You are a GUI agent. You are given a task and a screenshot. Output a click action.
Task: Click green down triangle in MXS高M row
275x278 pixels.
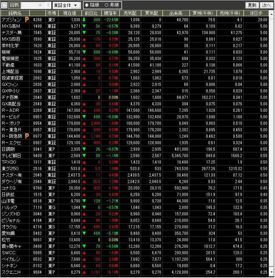[84, 26]
